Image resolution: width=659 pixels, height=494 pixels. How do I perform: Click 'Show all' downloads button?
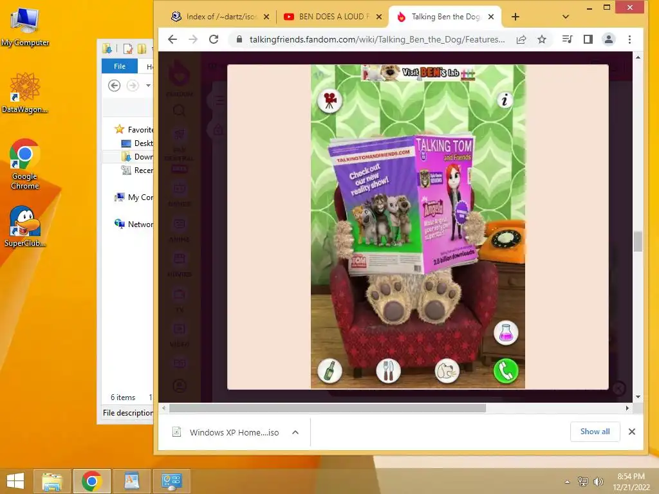[595, 432]
